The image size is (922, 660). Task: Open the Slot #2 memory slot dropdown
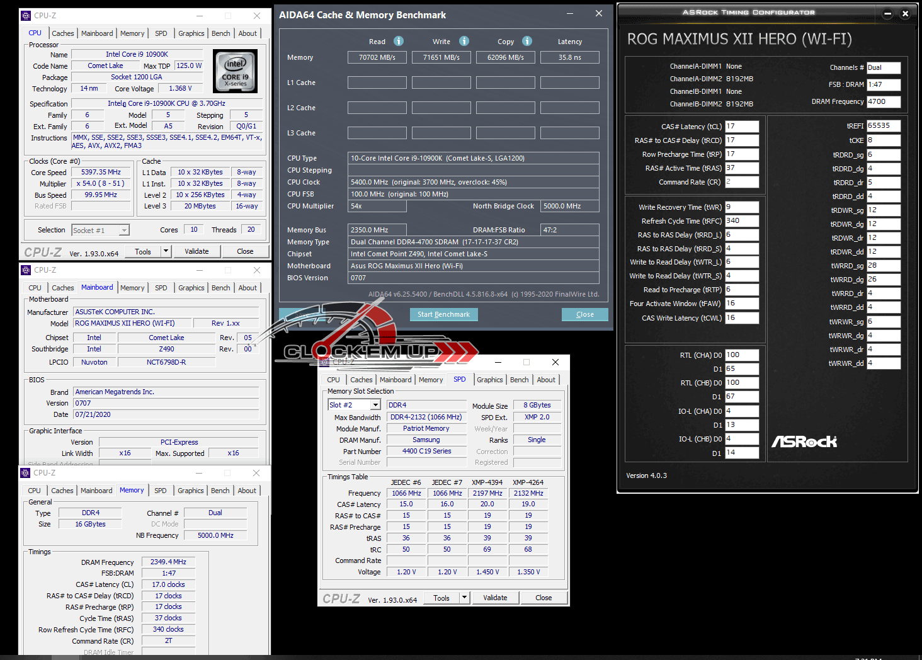point(375,405)
